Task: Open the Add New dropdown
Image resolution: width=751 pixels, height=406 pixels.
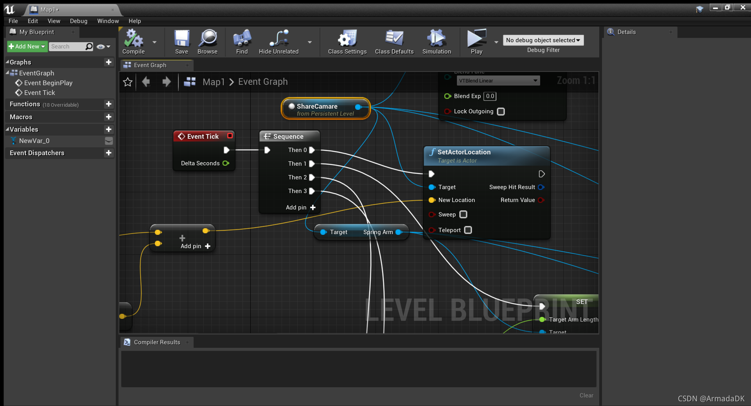Action: [x=27, y=47]
